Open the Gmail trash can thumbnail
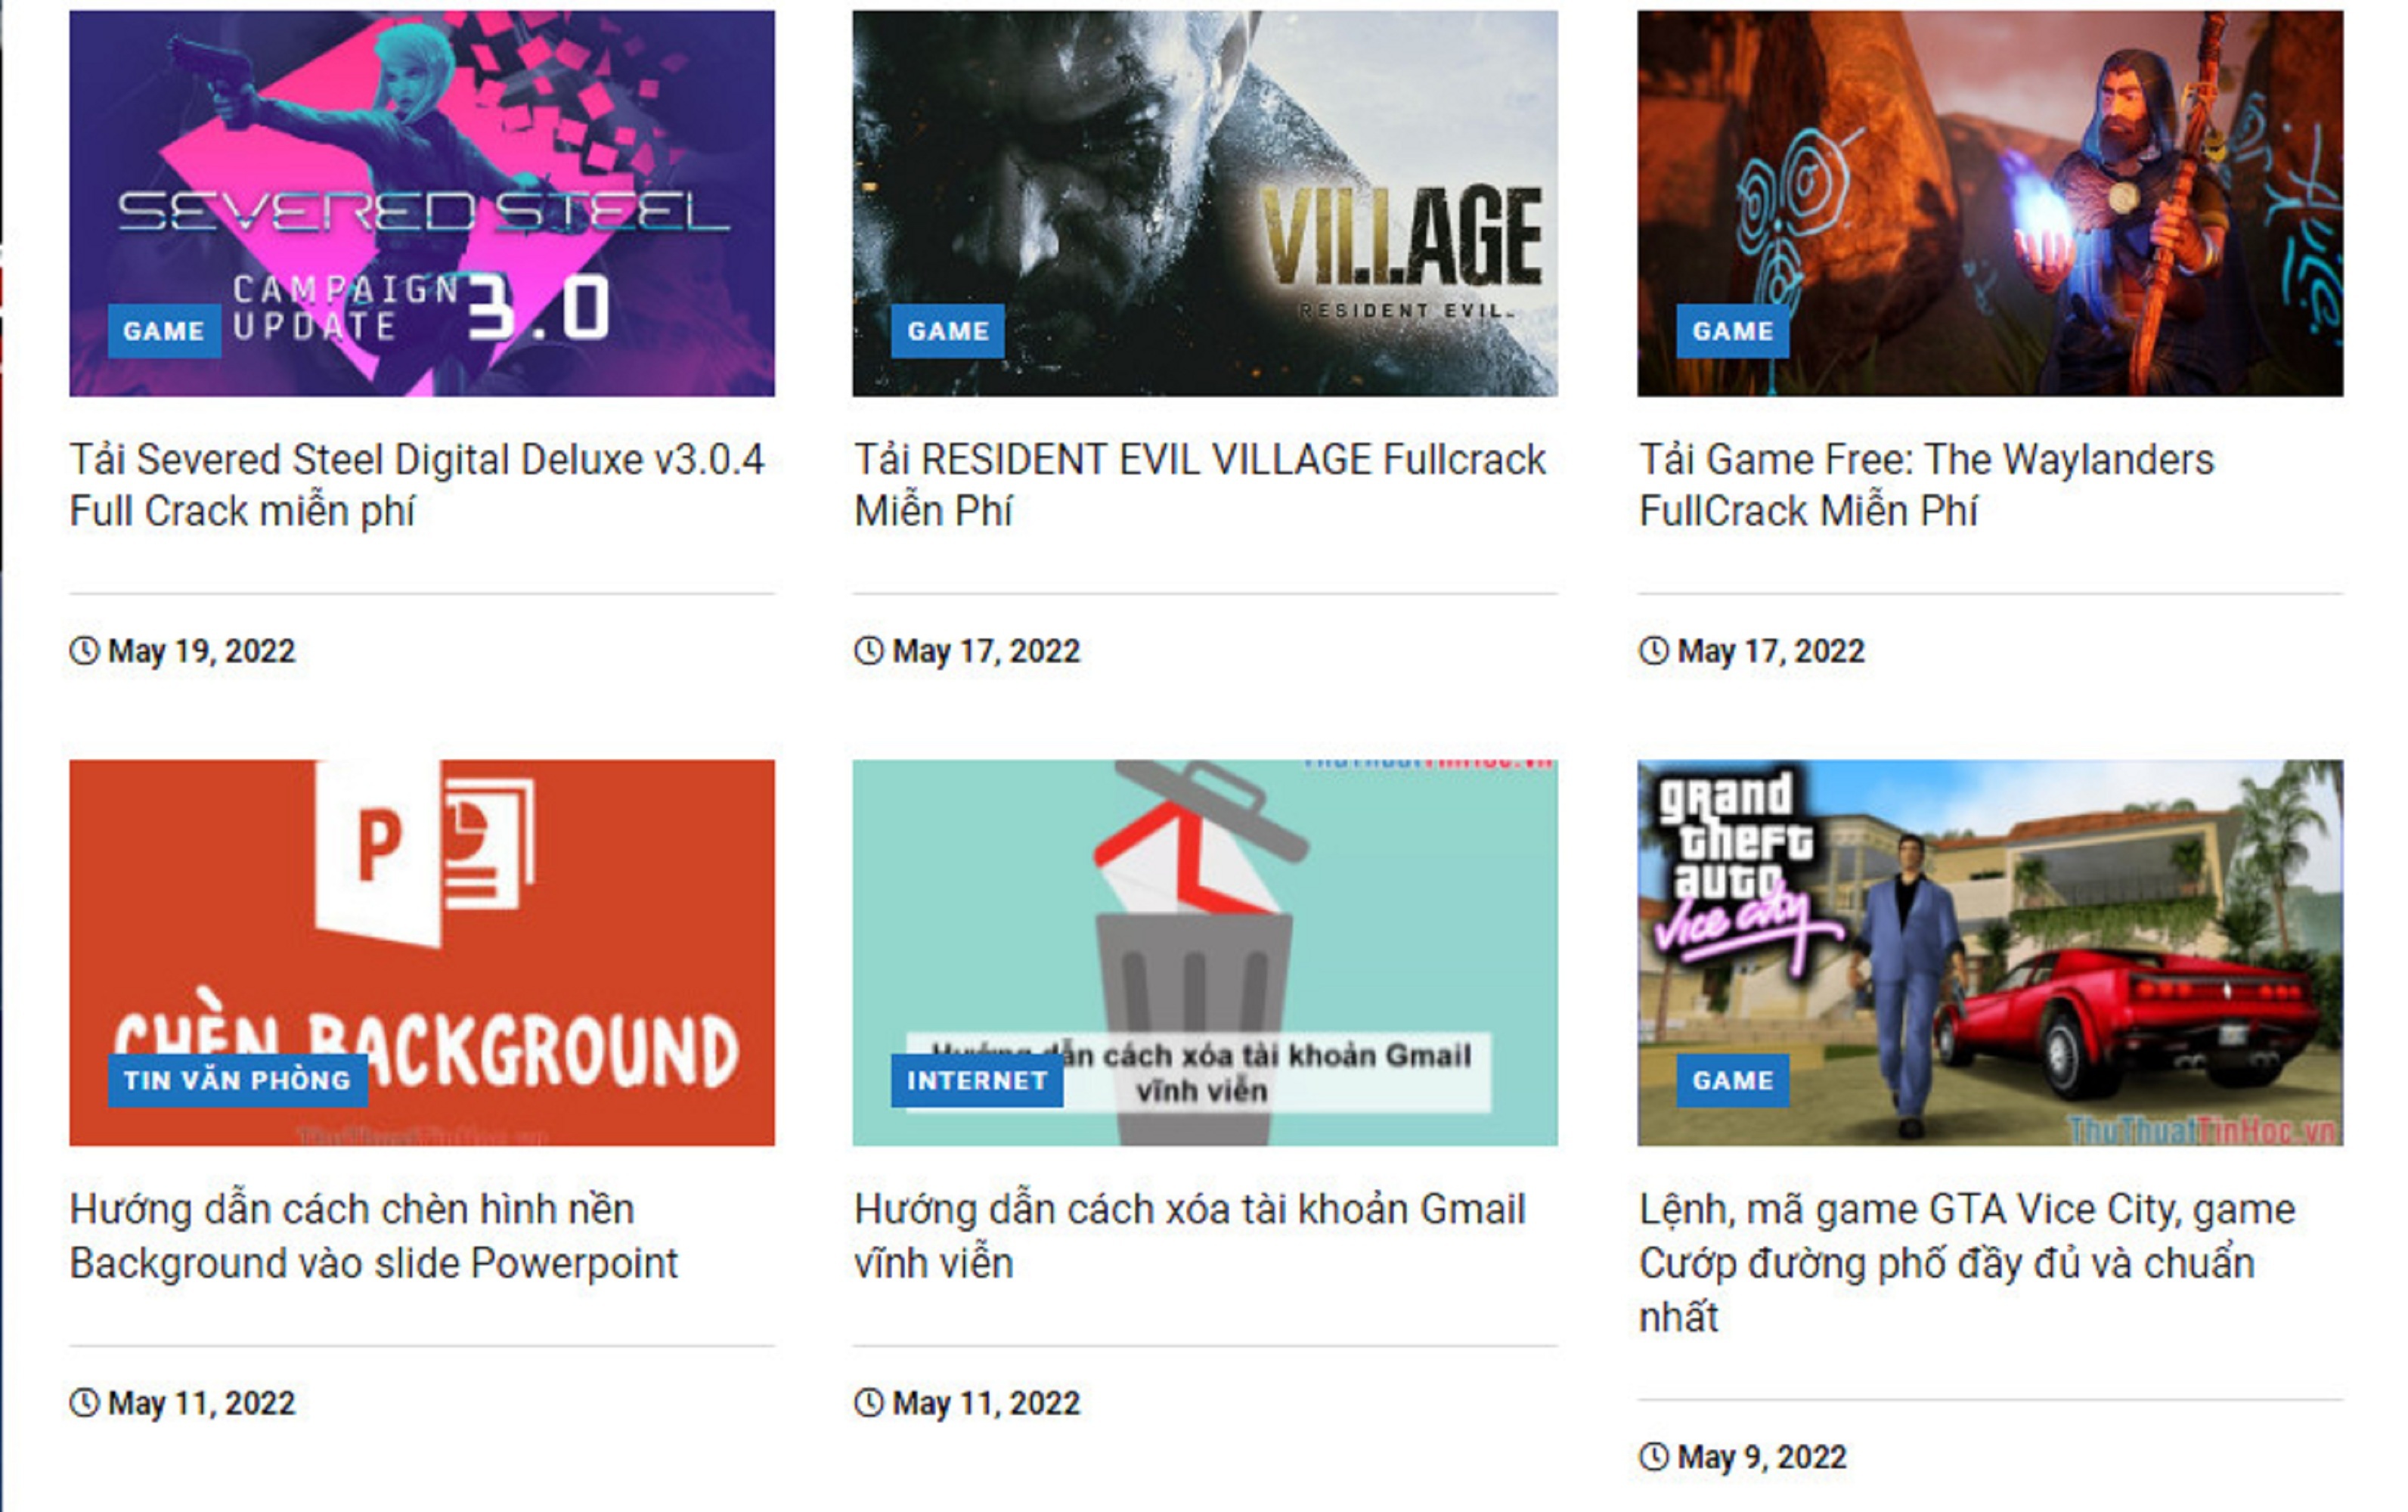2408x1512 pixels. [1204, 952]
